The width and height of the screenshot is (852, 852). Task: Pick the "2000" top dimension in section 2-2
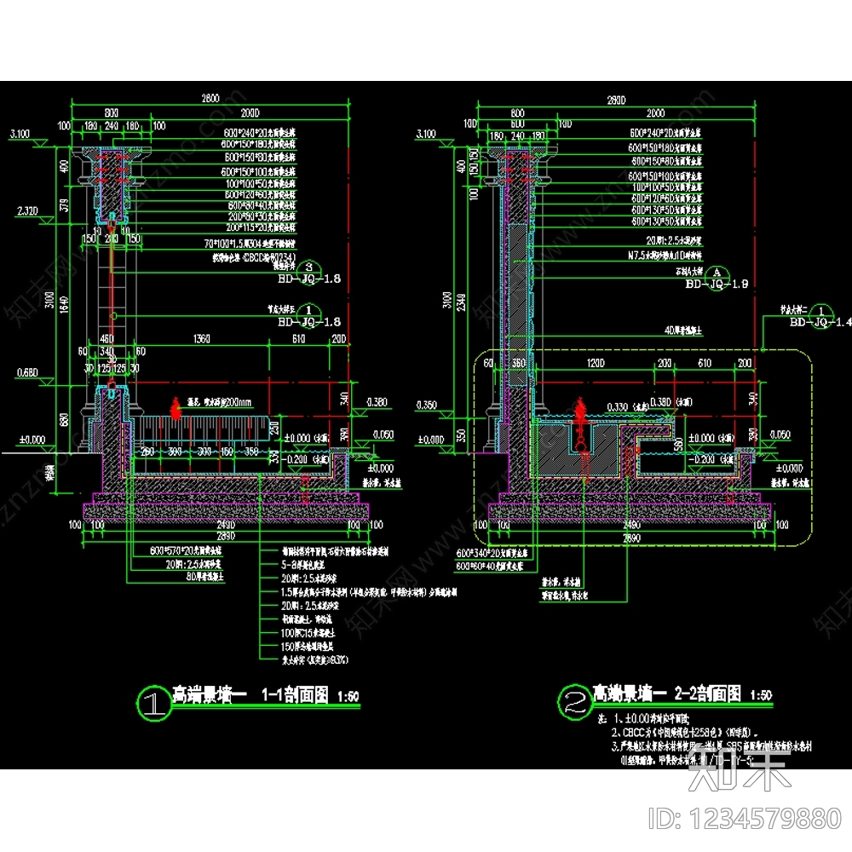point(655,113)
